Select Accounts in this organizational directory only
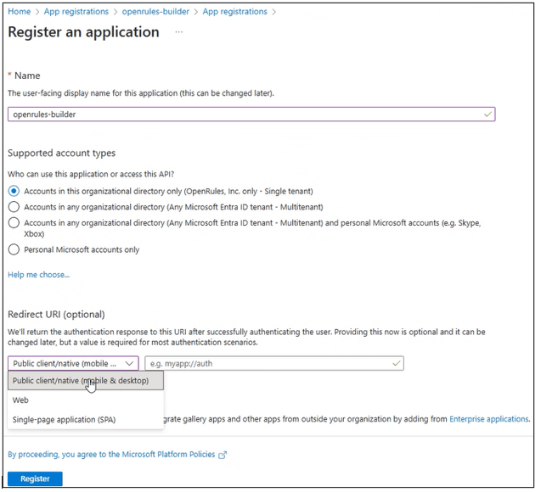 (x=13, y=191)
